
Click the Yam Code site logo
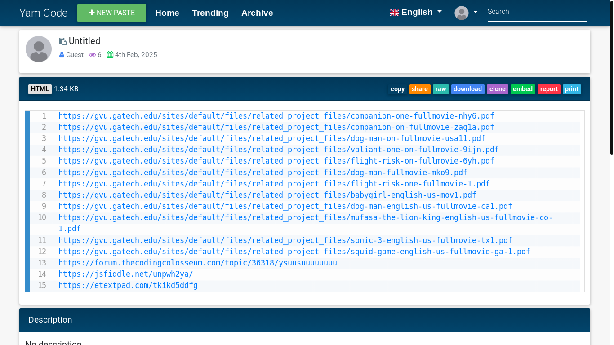click(x=43, y=13)
